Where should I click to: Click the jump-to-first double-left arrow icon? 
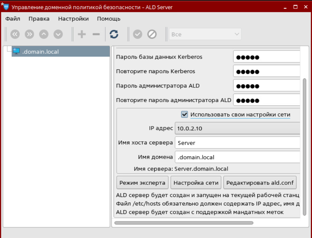tap(15, 34)
